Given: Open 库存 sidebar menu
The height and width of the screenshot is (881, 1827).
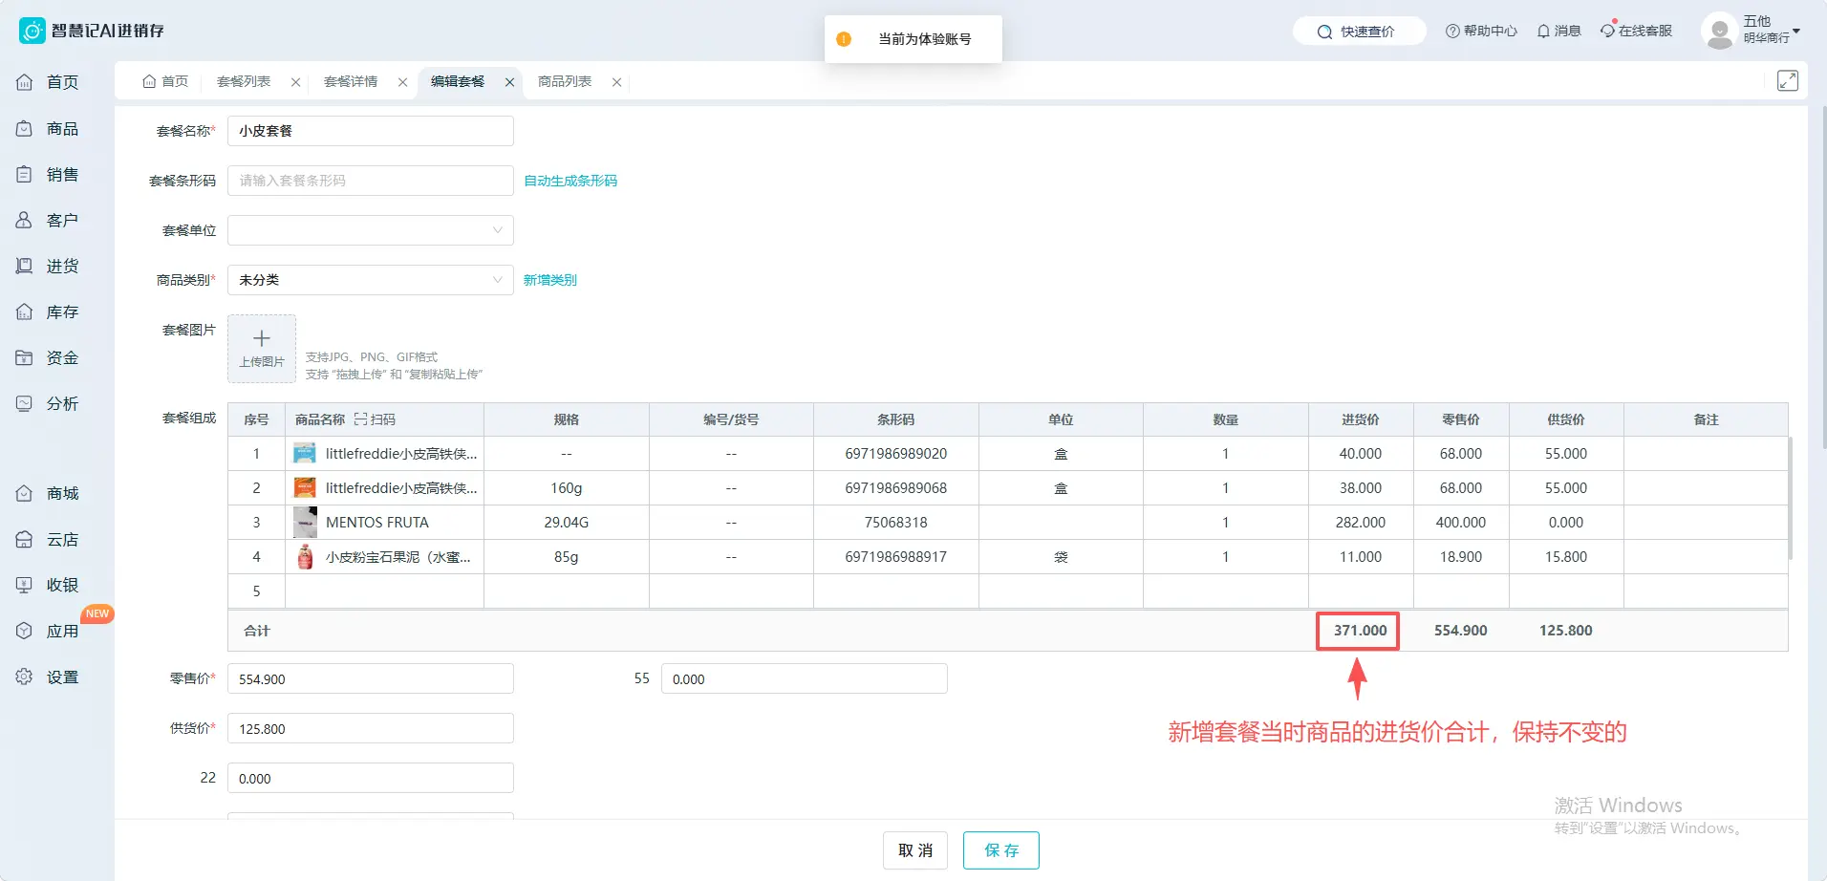Looking at the screenshot, I should (48, 312).
